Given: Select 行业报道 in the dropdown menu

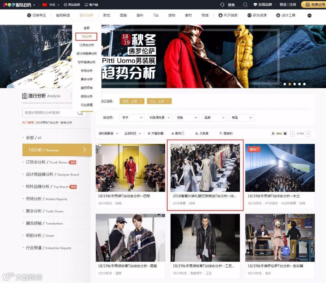Looking at the screenshot, I should 87,105.
